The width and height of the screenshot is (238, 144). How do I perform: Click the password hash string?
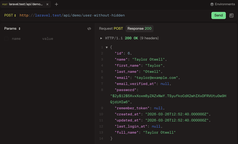coord(168,96)
